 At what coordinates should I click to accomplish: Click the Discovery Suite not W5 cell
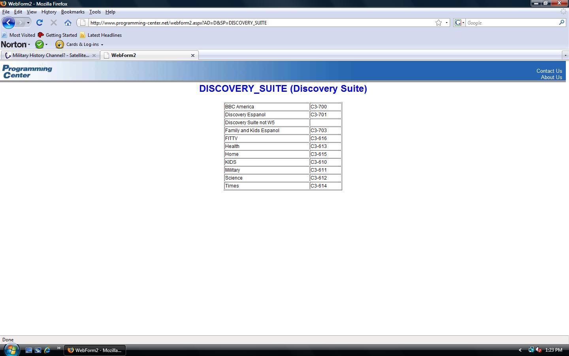(x=267, y=123)
